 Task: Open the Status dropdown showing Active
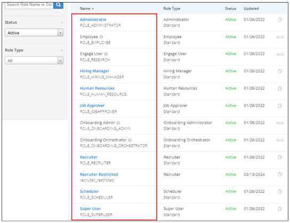34,32
